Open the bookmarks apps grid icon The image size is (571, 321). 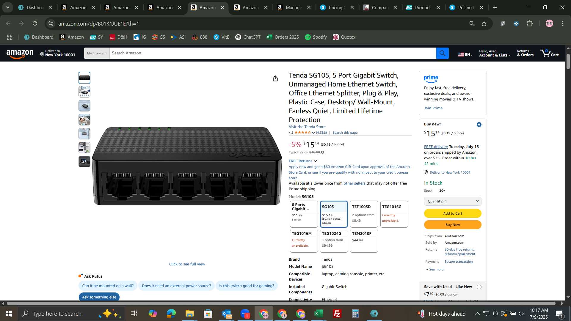(x=10, y=37)
